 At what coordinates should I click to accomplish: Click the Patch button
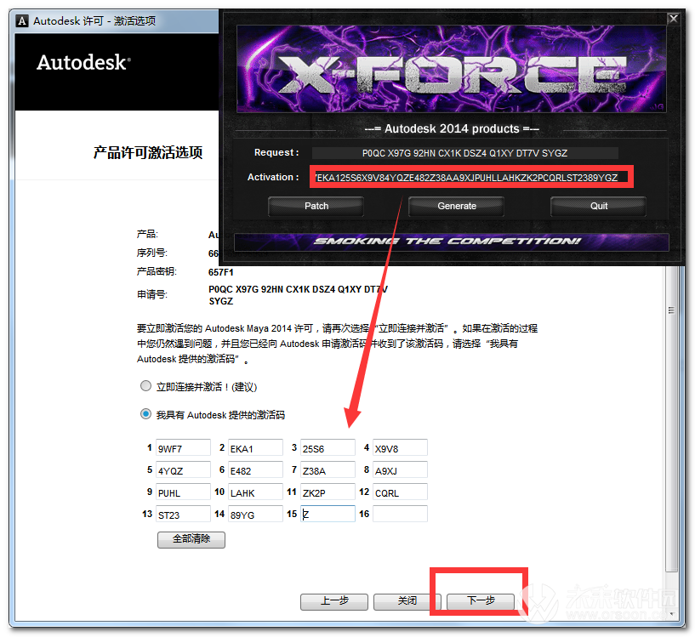coord(316,206)
